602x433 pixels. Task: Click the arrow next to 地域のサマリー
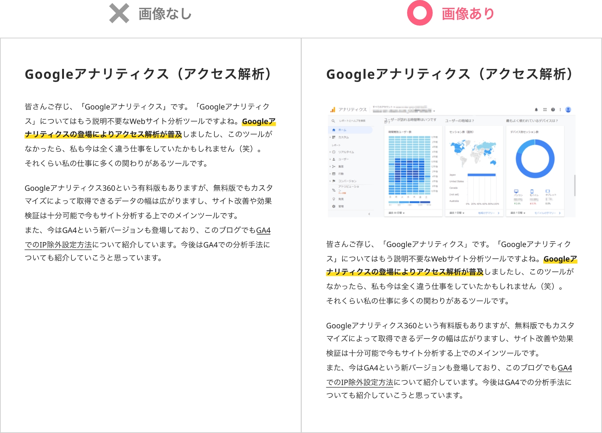tap(499, 213)
